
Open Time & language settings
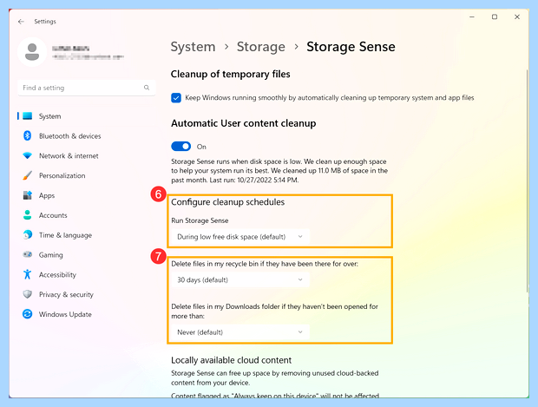[x=66, y=235]
